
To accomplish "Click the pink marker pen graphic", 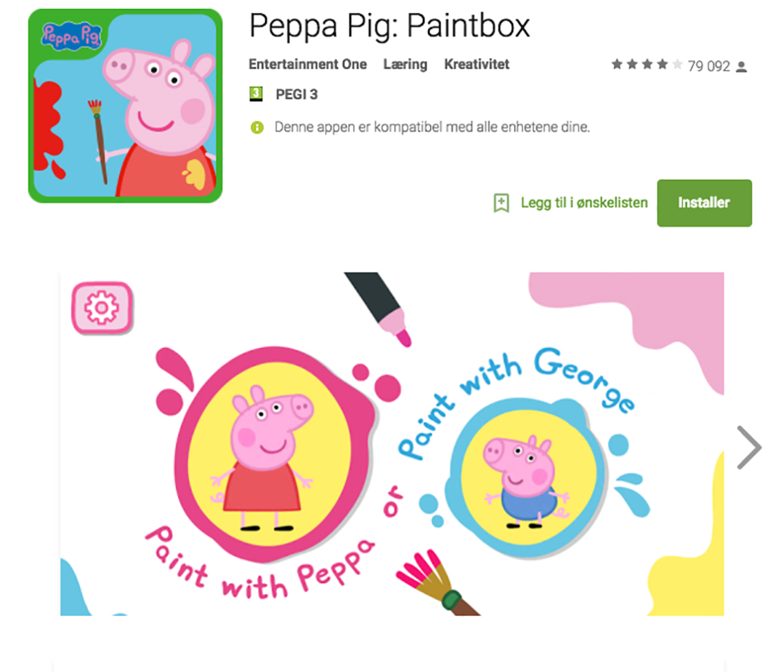I will coord(379,308).
